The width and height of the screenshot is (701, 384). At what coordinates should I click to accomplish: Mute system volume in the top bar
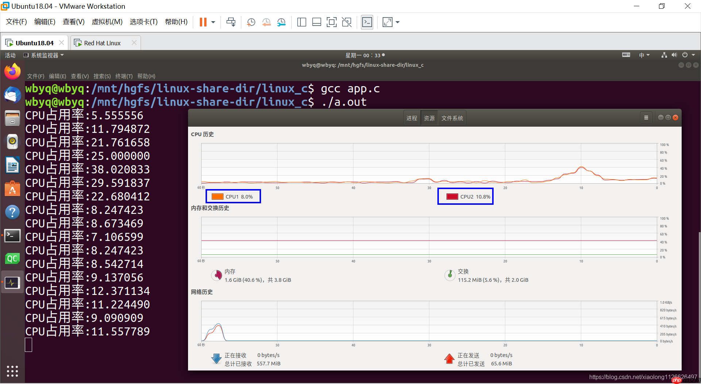click(674, 55)
